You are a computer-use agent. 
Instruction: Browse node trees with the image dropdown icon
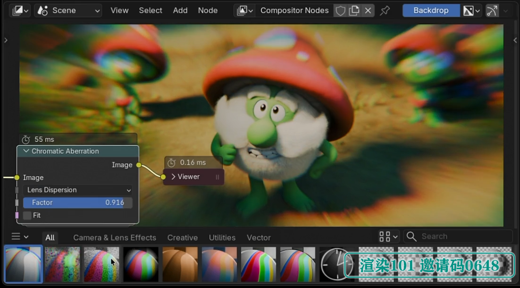pos(245,10)
